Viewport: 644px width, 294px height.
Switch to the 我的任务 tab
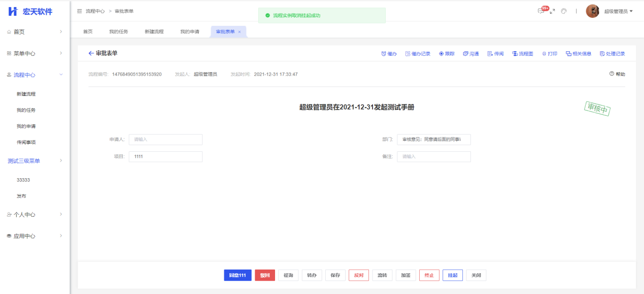[x=118, y=31]
